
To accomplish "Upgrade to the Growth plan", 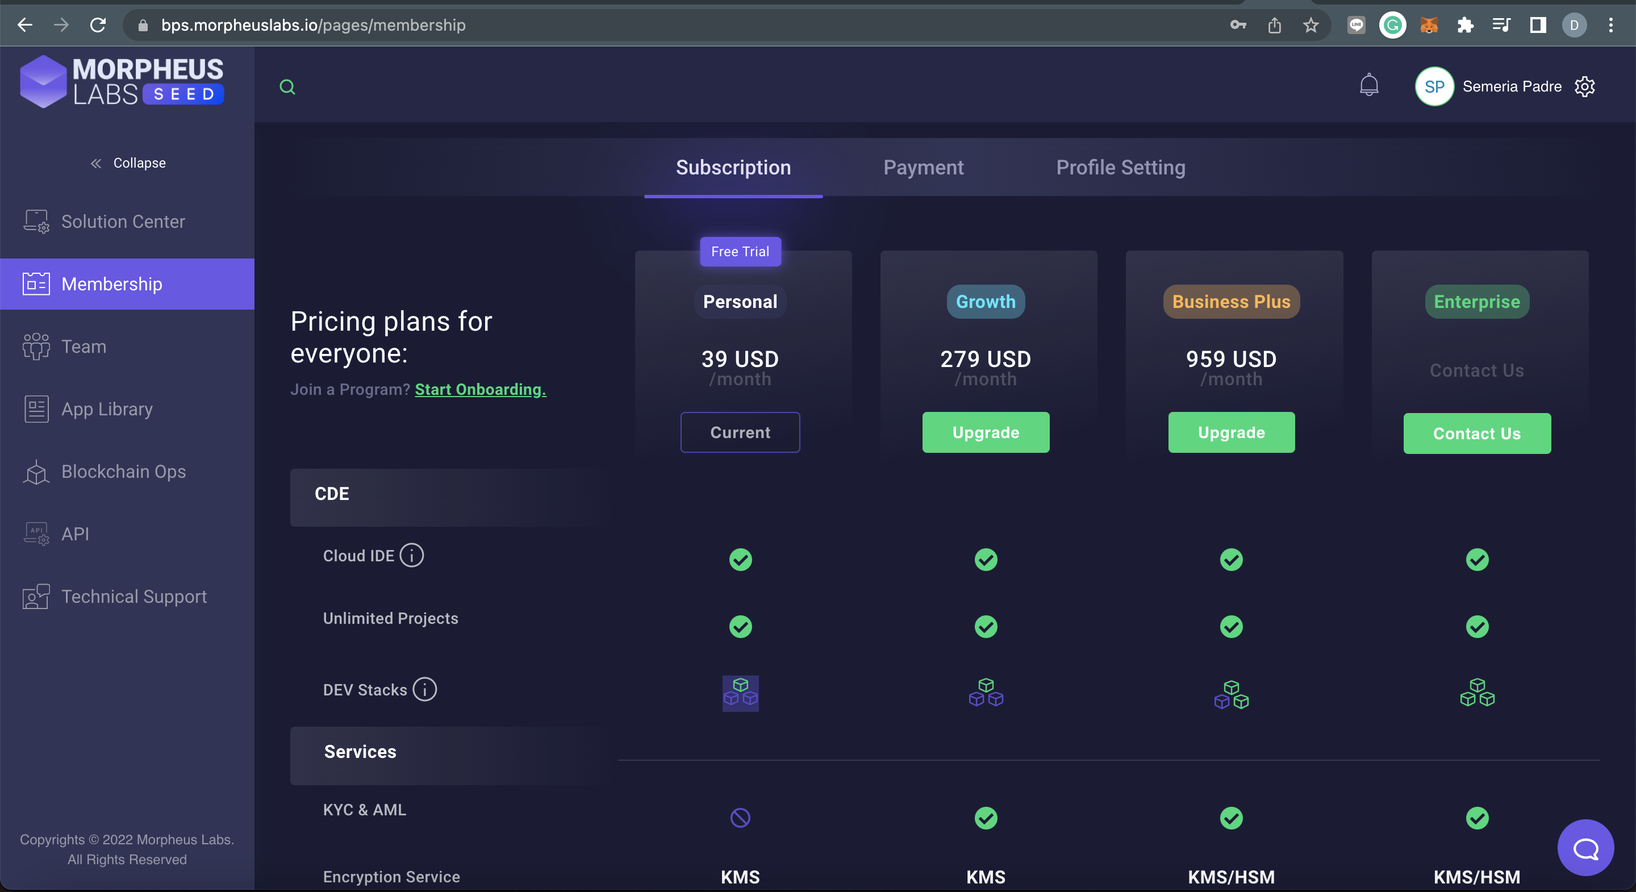I will 985,433.
